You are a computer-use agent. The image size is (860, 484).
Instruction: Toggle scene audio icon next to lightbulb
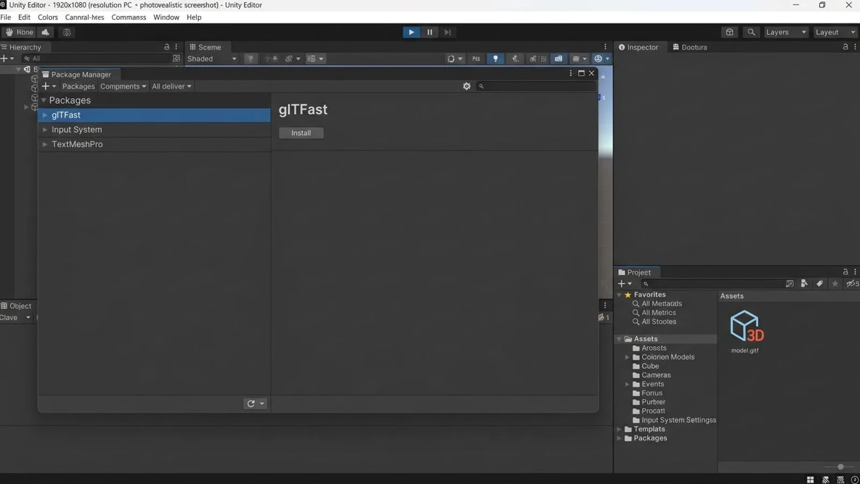[515, 59]
